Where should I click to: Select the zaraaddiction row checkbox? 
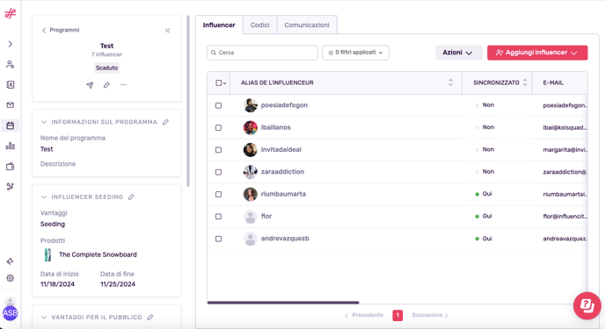tap(218, 172)
